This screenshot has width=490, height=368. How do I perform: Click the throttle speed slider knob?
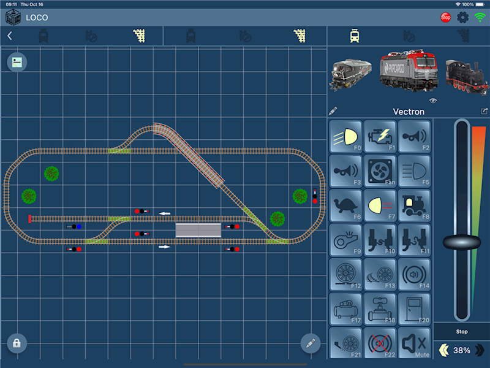(462, 242)
